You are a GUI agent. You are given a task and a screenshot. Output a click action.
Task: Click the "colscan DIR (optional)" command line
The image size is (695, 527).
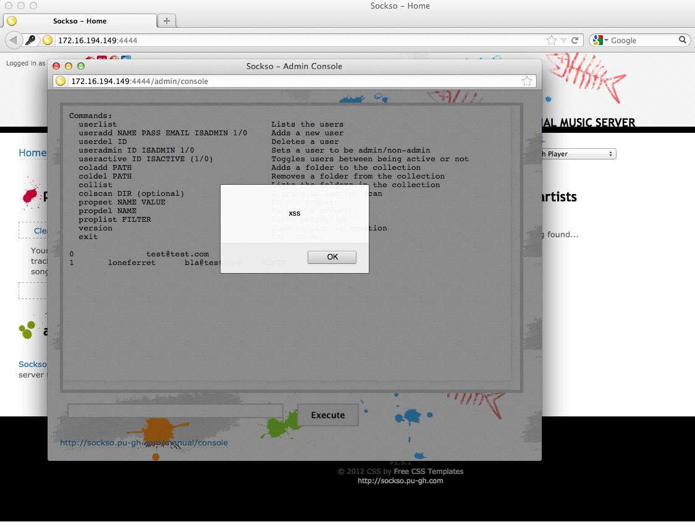[x=131, y=194]
